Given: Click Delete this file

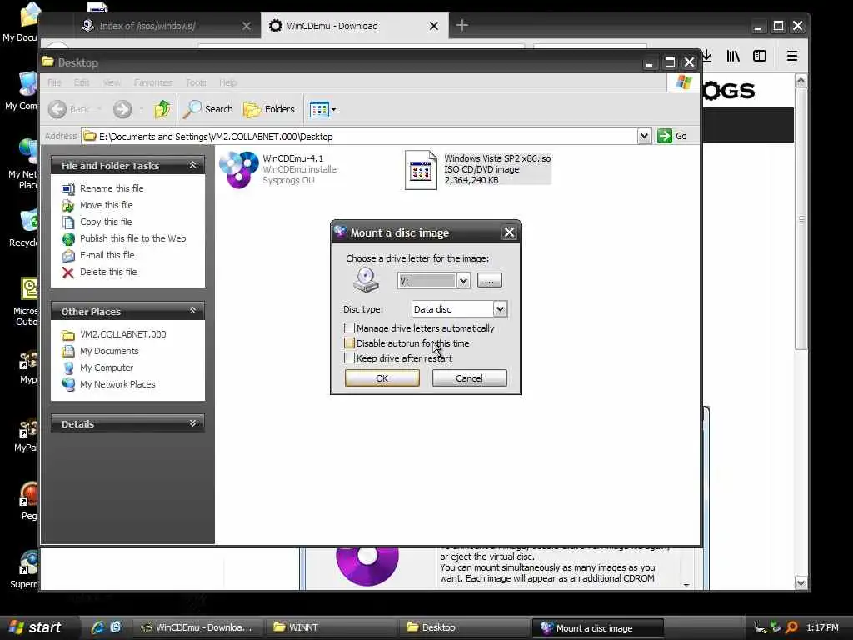Looking at the screenshot, I should (x=108, y=272).
